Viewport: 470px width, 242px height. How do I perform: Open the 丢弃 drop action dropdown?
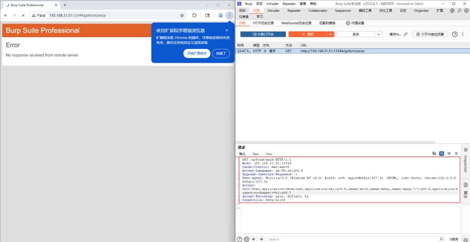tap(359, 34)
